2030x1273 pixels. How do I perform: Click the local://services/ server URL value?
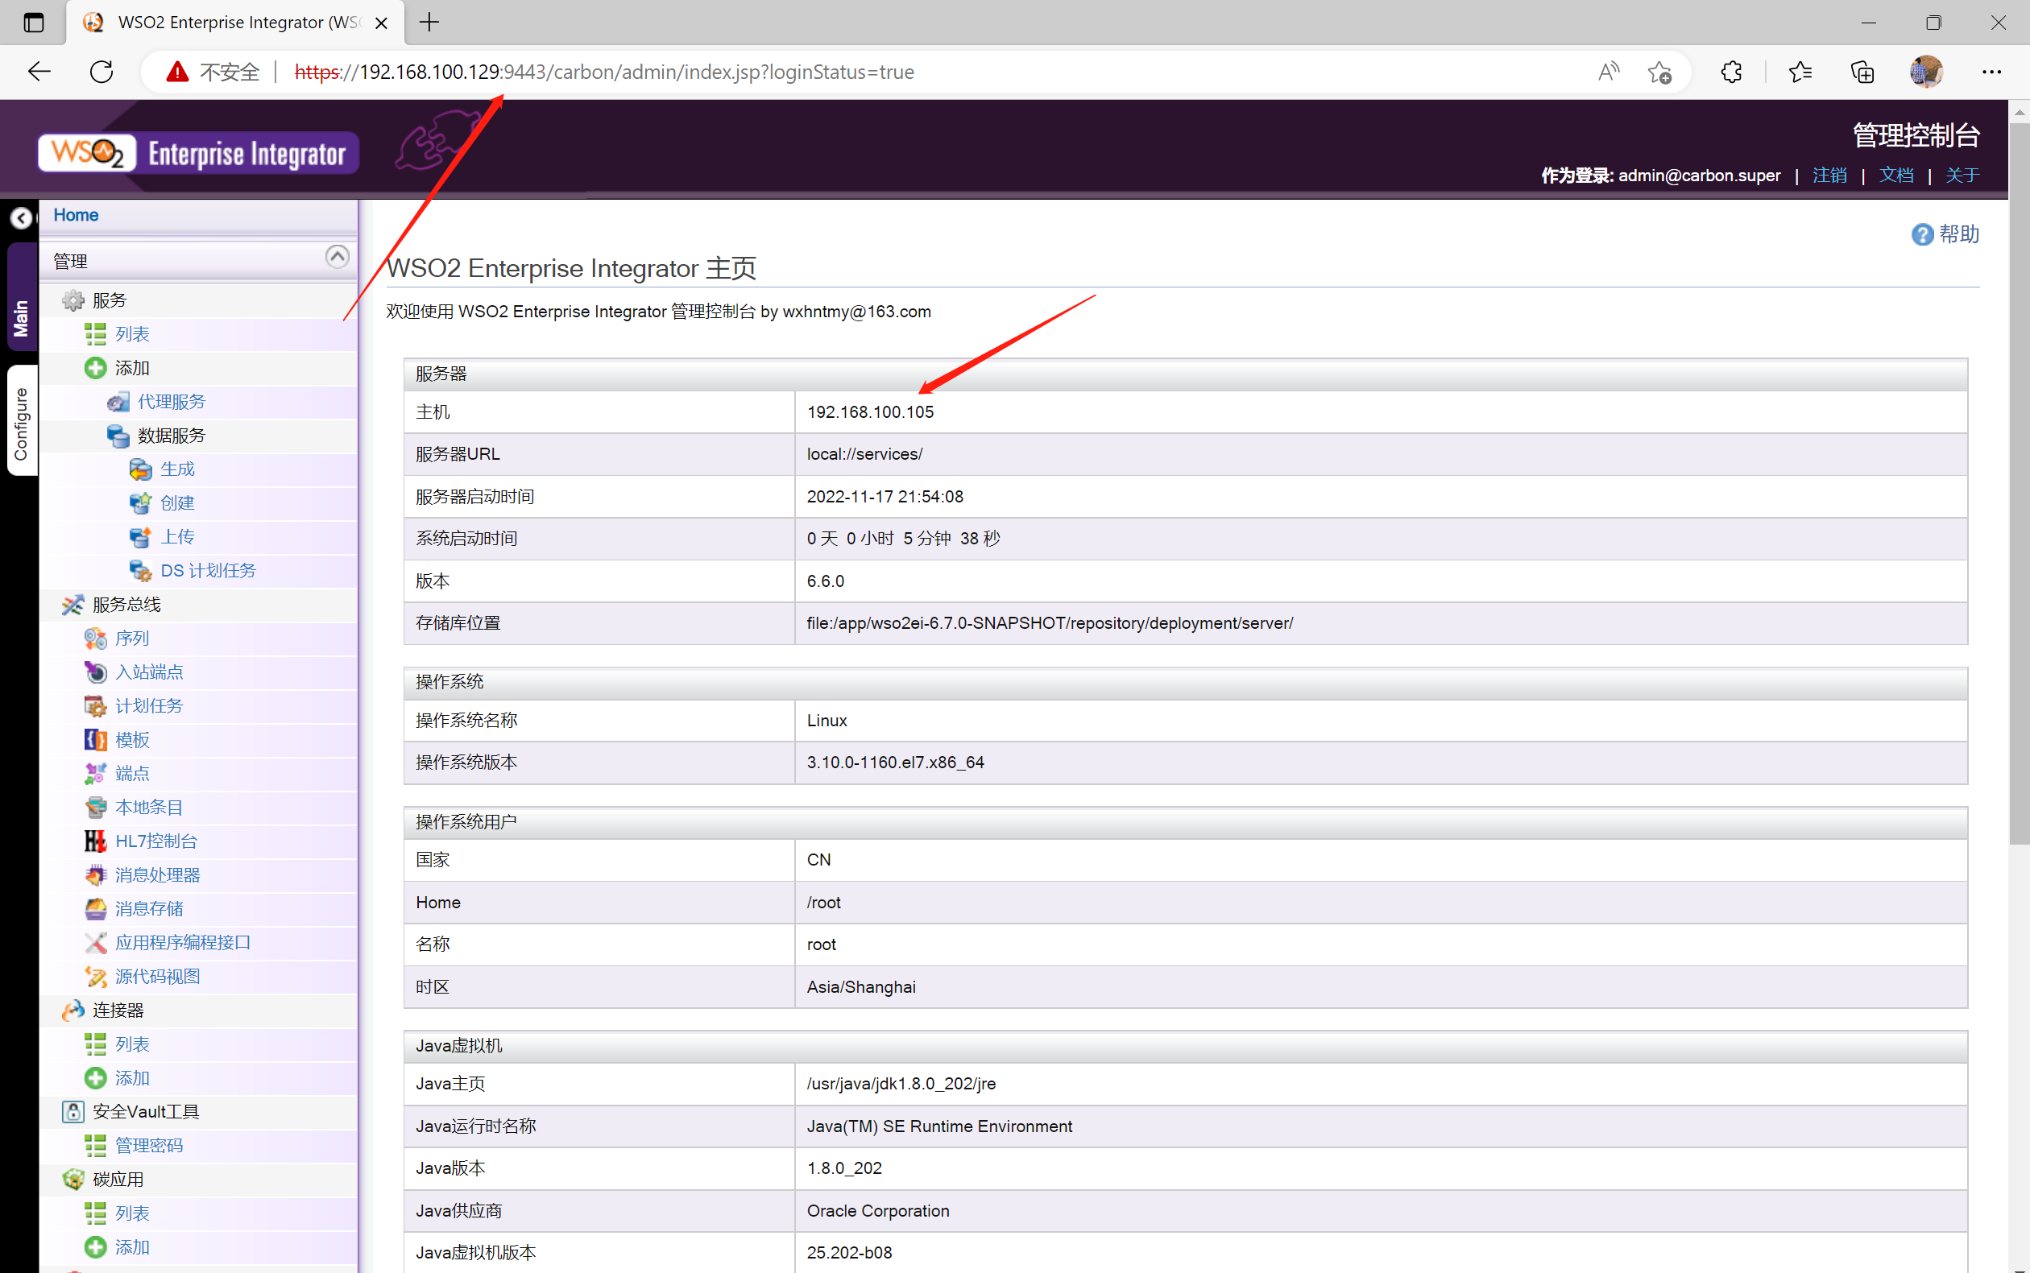pos(864,455)
